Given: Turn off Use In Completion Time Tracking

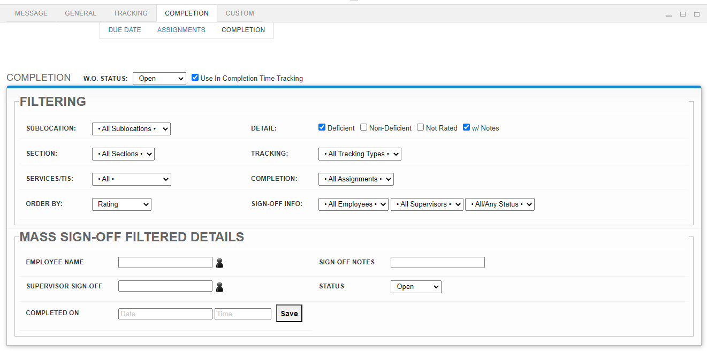Looking at the screenshot, I should (195, 77).
